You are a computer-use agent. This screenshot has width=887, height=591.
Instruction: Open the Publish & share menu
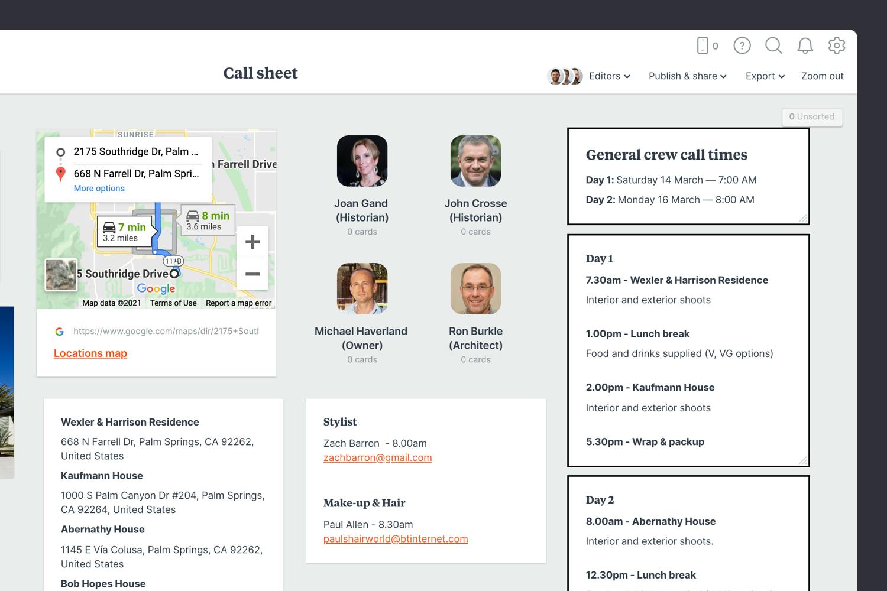tap(687, 76)
